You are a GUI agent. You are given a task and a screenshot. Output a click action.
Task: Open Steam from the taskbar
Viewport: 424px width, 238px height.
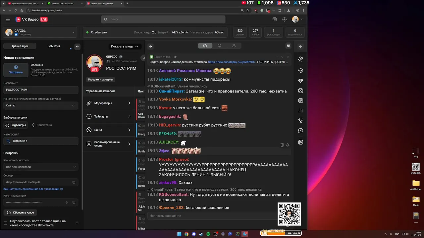[201, 234]
